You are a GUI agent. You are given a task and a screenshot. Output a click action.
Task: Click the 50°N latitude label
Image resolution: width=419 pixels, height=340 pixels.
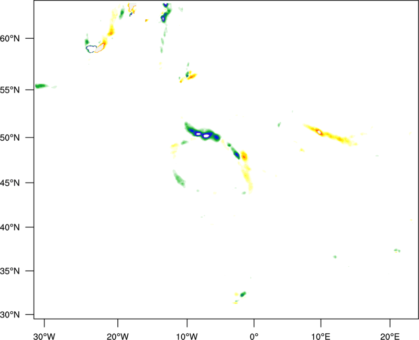[10, 138]
